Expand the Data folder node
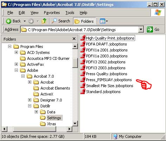This screenshot has height=141, width=166. pos(36,112)
